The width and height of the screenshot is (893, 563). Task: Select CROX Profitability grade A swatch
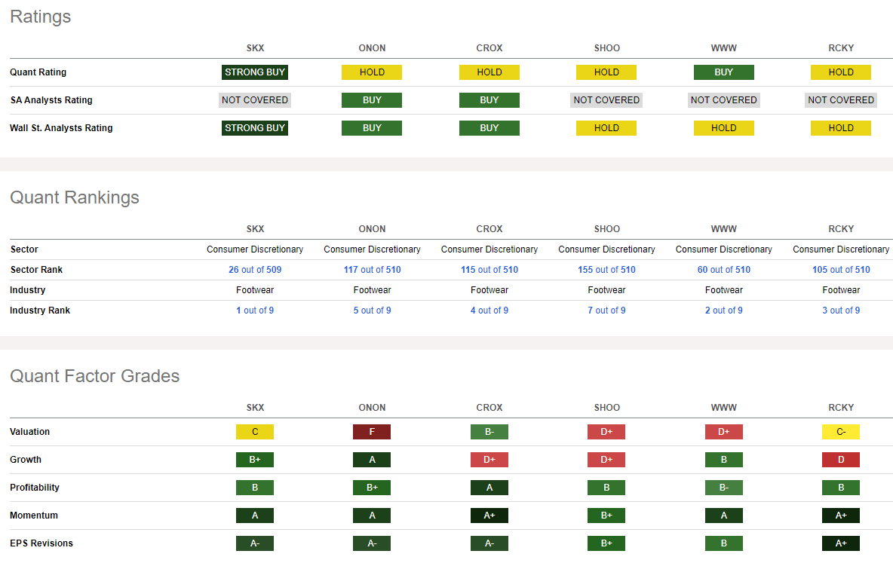(489, 488)
